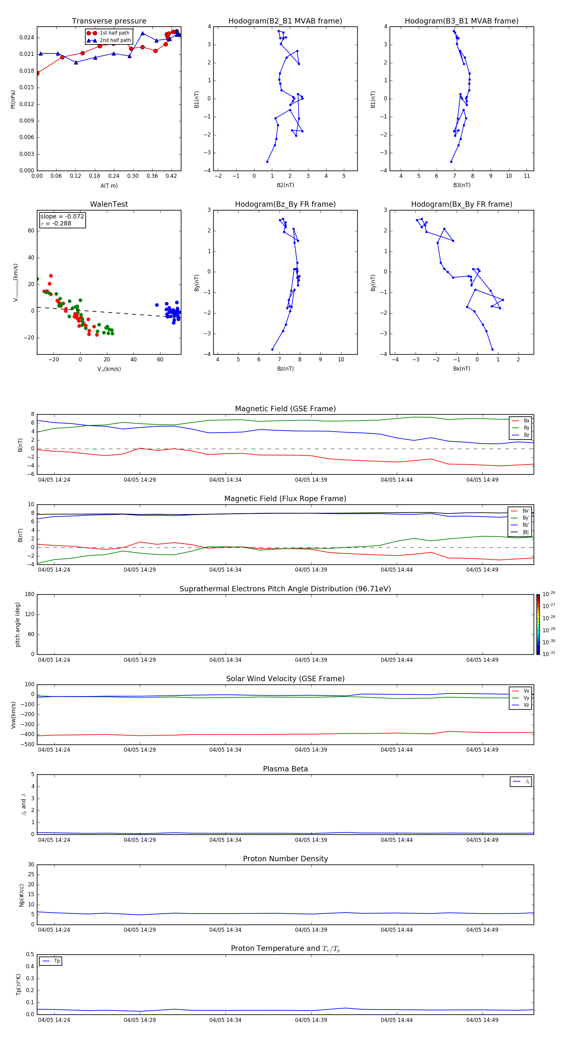
Task: Click the Suprathermal Electrons Pitch Angle title
Action: coord(285,589)
